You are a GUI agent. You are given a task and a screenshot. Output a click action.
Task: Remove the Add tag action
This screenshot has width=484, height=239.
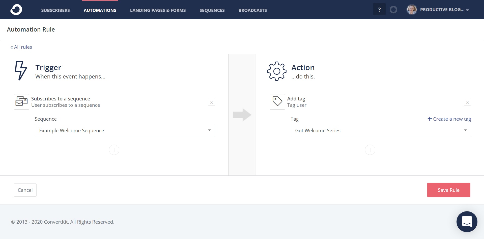467,102
